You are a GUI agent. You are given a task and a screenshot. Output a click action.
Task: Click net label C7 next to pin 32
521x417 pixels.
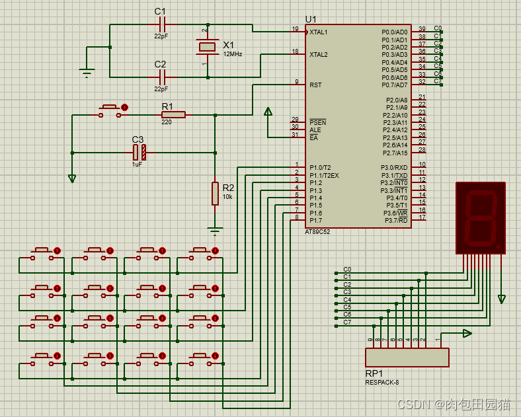438,81
